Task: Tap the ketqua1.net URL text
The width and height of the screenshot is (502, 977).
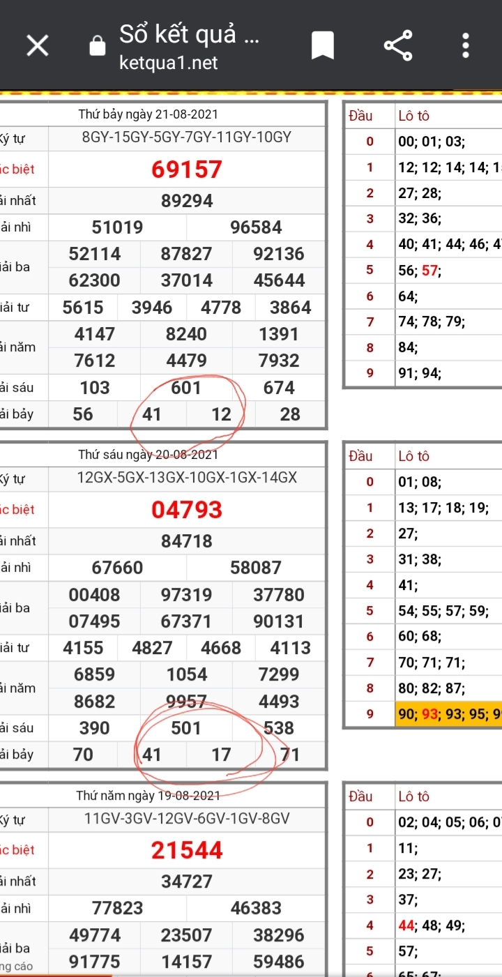Action: (169, 63)
